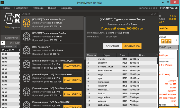Toggle the small square checkbox beside ФИЛЬТР

(x=3, y=43)
